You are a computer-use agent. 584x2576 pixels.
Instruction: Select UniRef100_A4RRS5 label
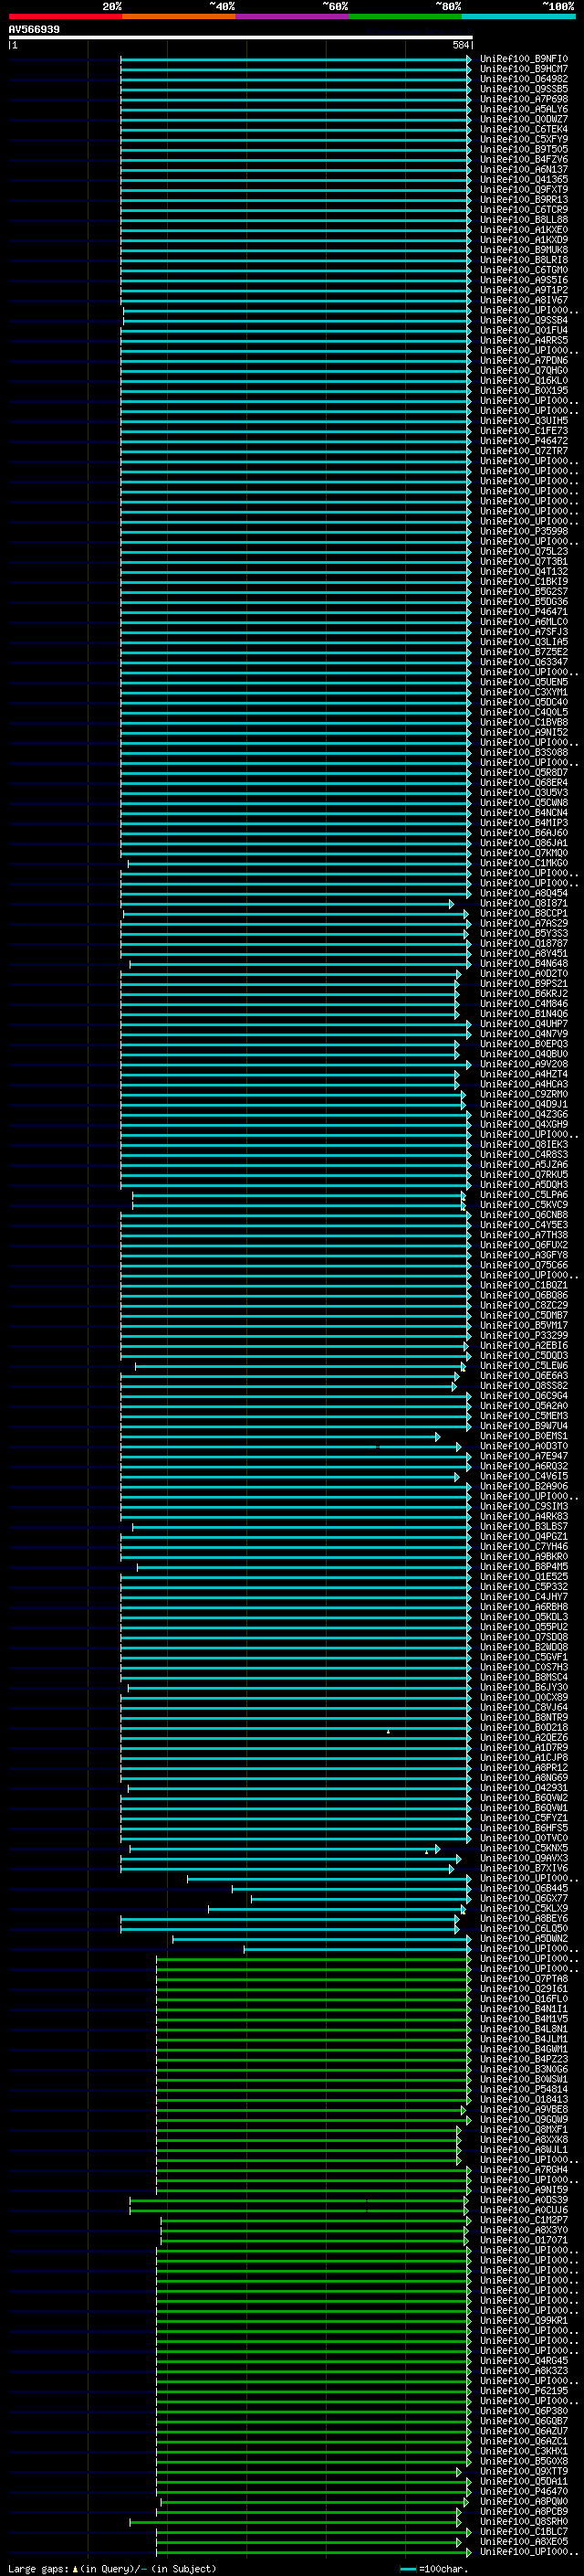coord(523,341)
